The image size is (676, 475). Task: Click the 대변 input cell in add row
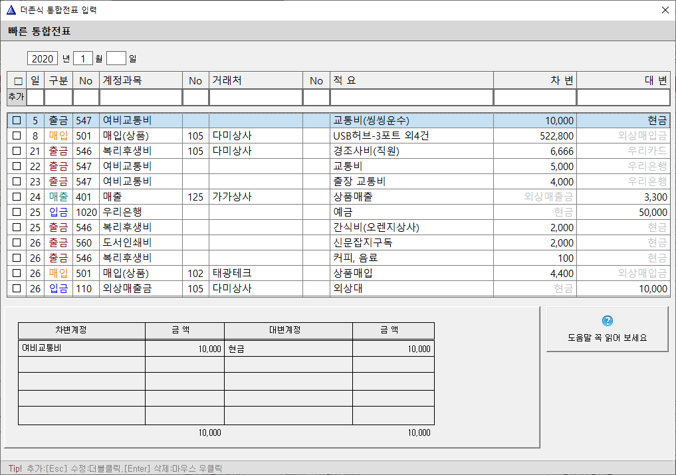[x=623, y=97]
